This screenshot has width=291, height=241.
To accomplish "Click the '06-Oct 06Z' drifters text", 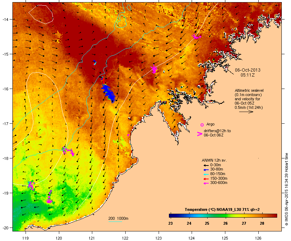I will click(x=213, y=135).
